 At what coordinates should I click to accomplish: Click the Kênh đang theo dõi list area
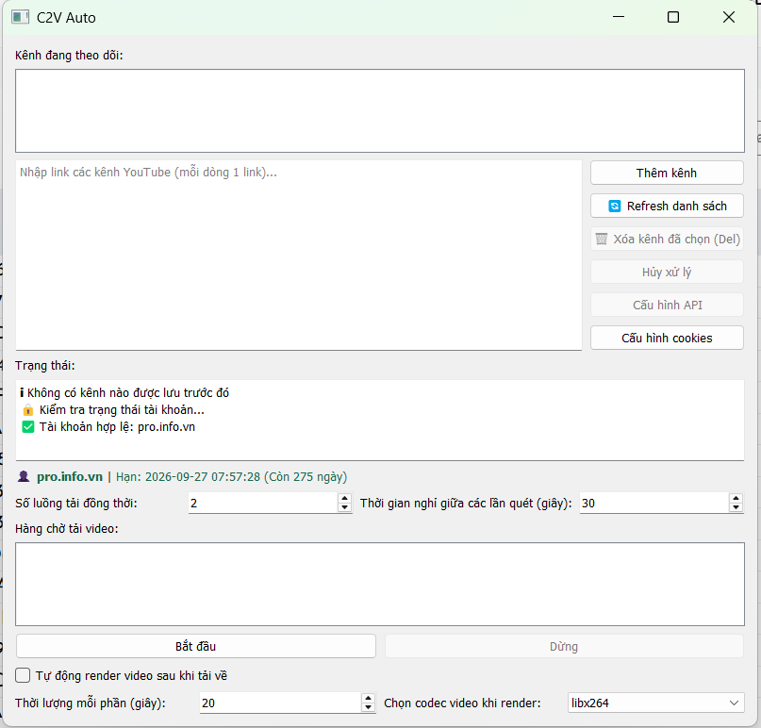tap(379, 110)
